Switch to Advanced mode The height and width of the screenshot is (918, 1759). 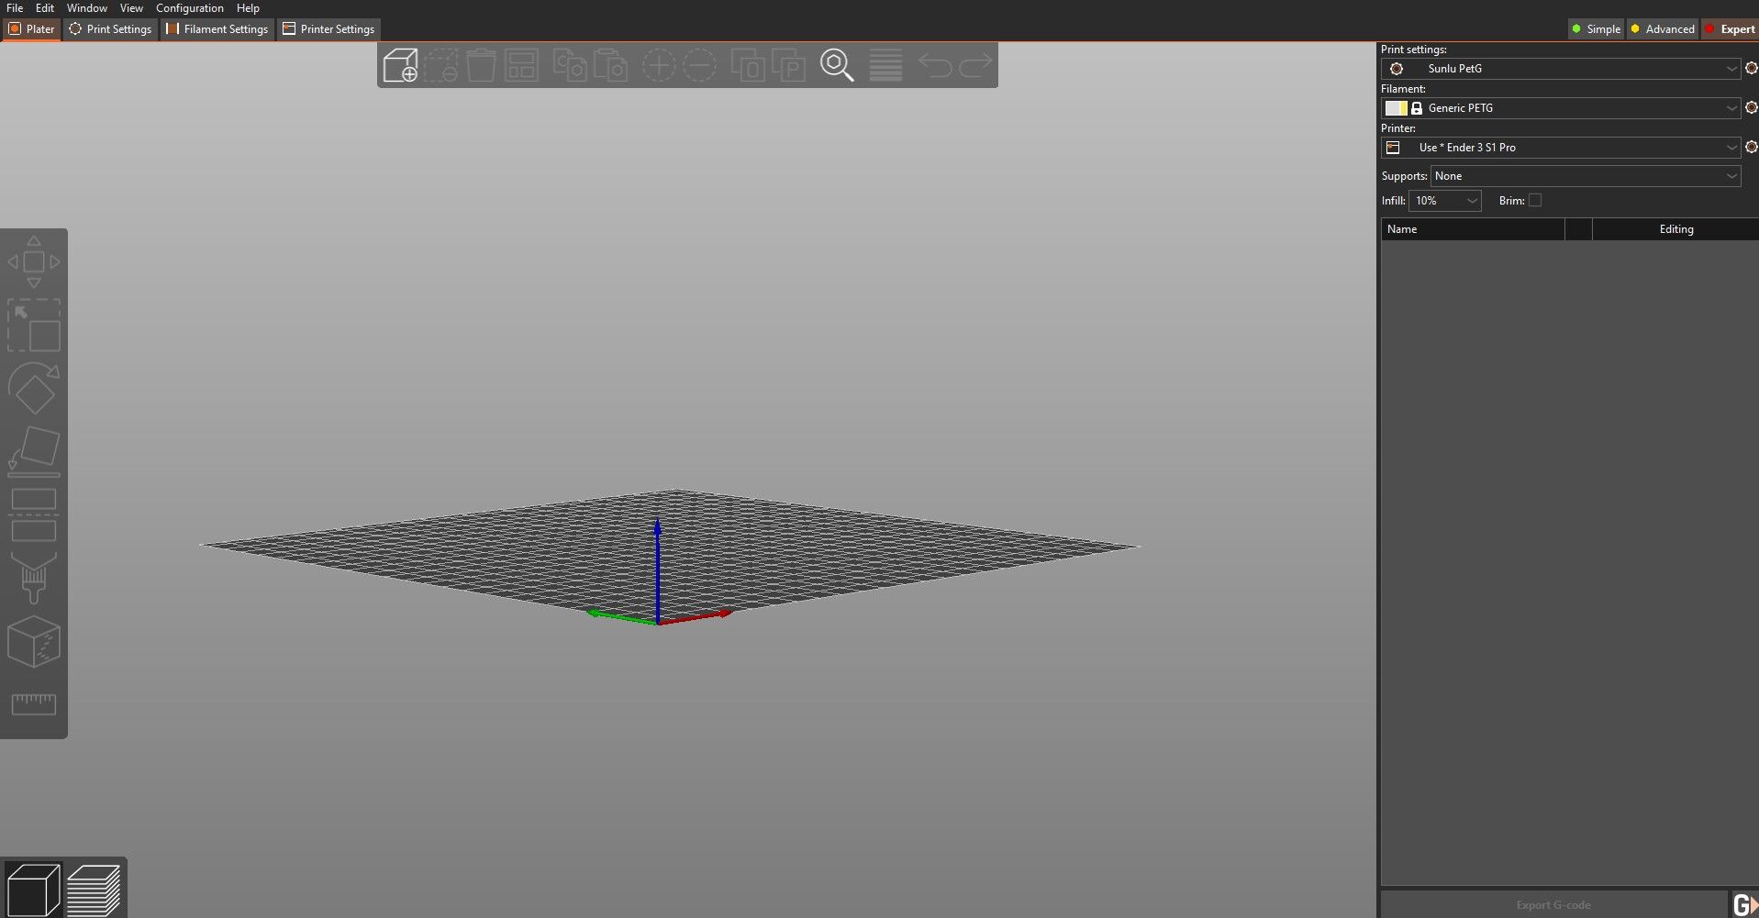coord(1662,29)
